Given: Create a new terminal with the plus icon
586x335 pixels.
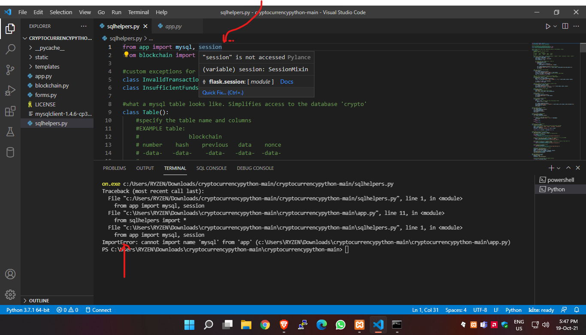Looking at the screenshot, I should tap(552, 168).
